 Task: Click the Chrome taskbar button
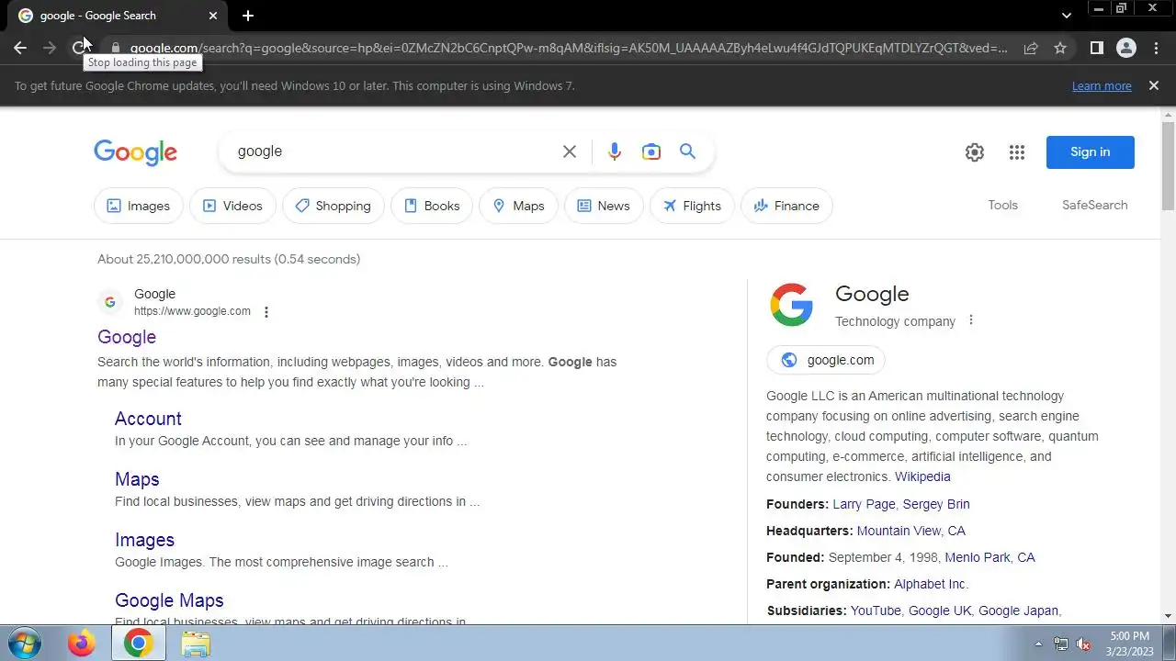pyautogui.click(x=138, y=644)
